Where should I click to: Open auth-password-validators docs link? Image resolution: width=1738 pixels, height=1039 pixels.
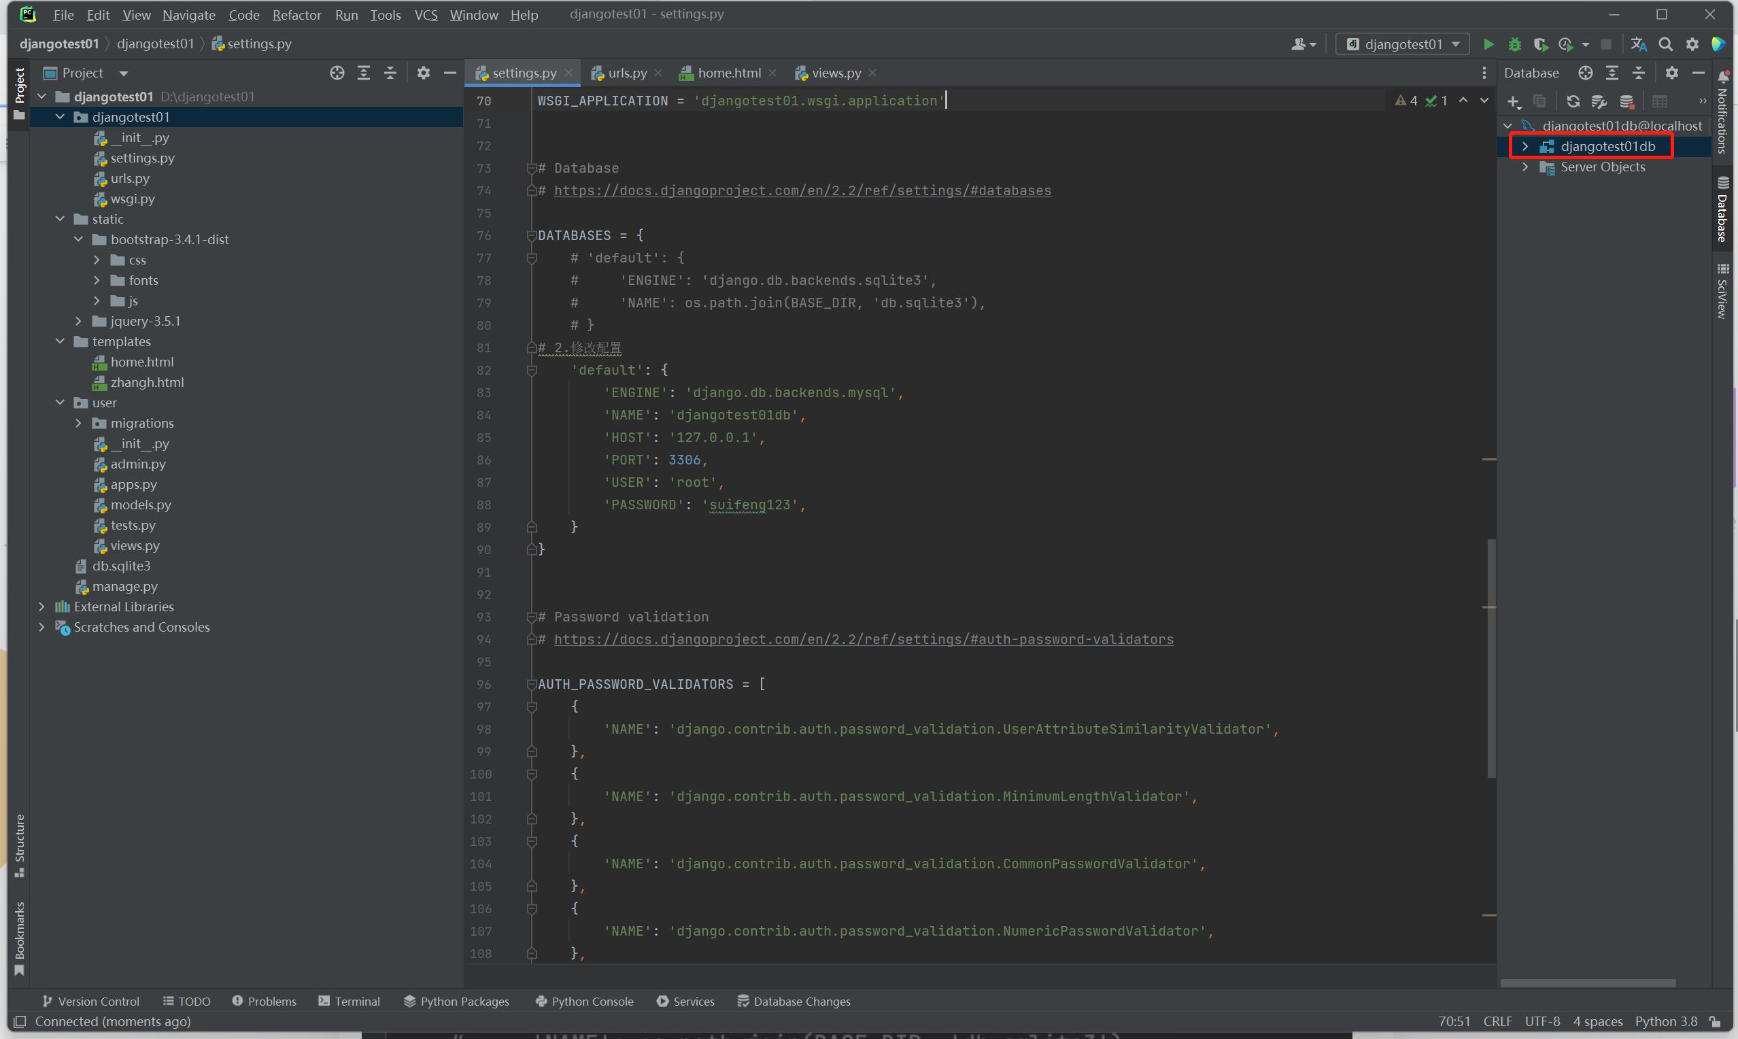864,639
